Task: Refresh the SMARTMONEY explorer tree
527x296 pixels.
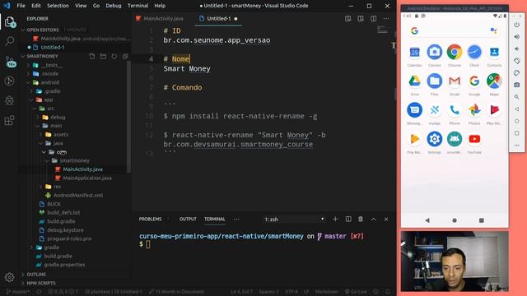Action: tap(114, 56)
